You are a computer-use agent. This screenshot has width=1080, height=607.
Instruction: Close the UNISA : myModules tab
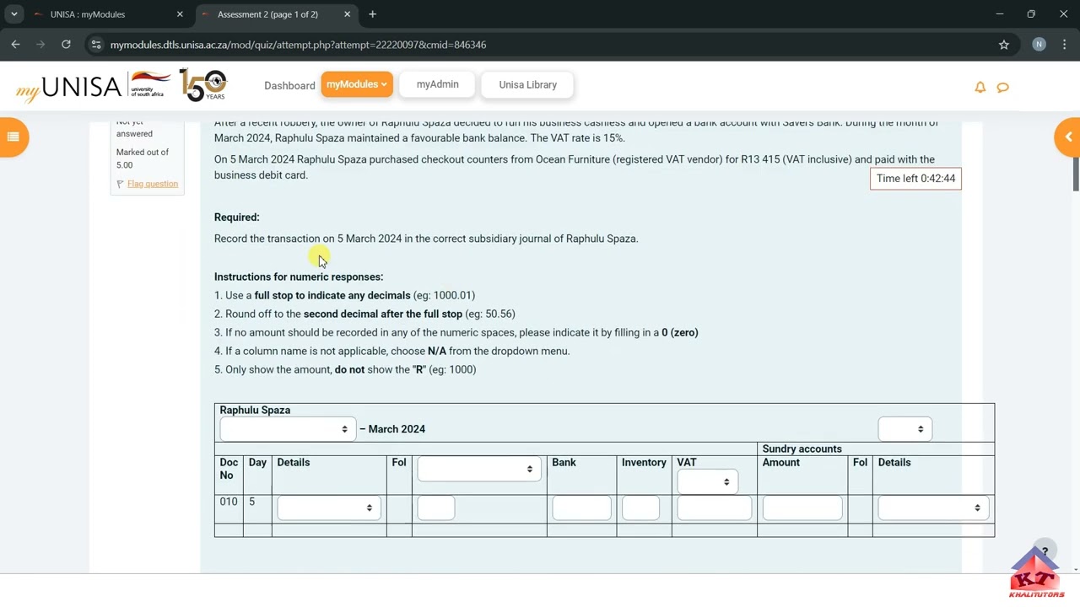[180, 14]
